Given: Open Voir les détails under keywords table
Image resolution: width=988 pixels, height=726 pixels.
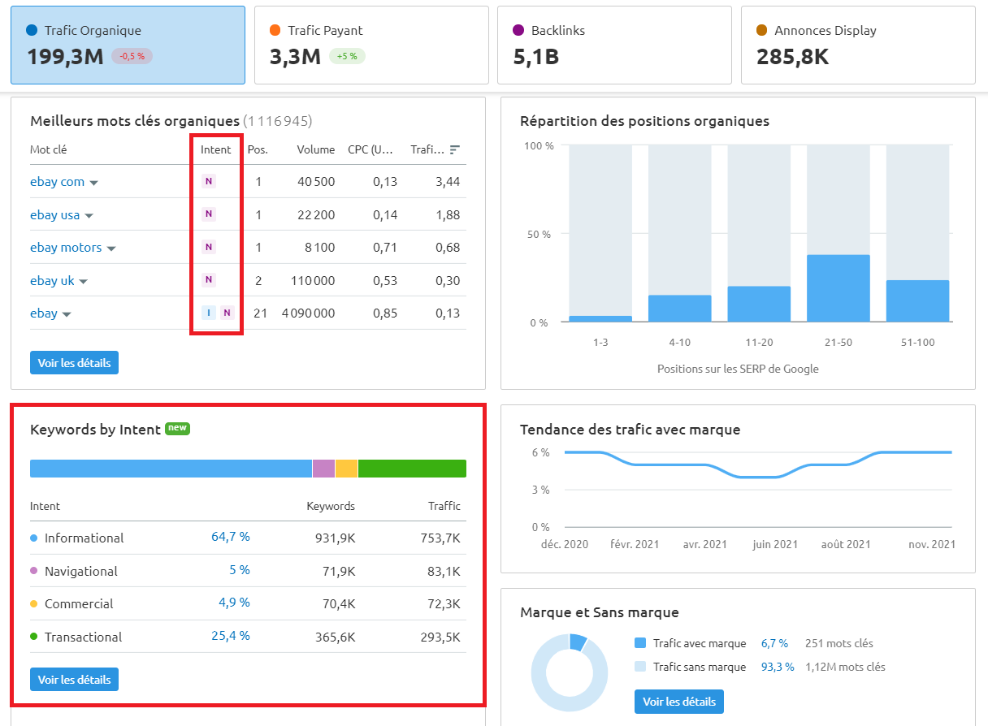Looking at the screenshot, I should [x=74, y=362].
